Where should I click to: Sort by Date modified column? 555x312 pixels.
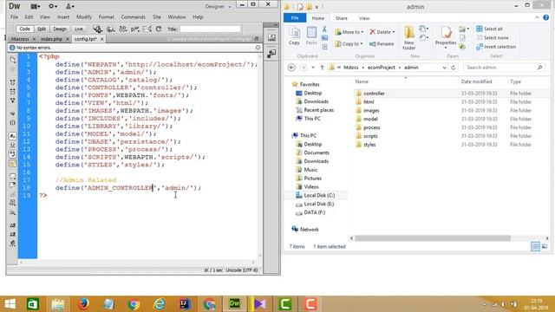[x=476, y=81]
